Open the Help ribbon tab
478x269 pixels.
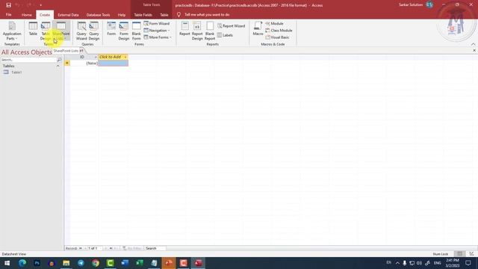point(122,15)
